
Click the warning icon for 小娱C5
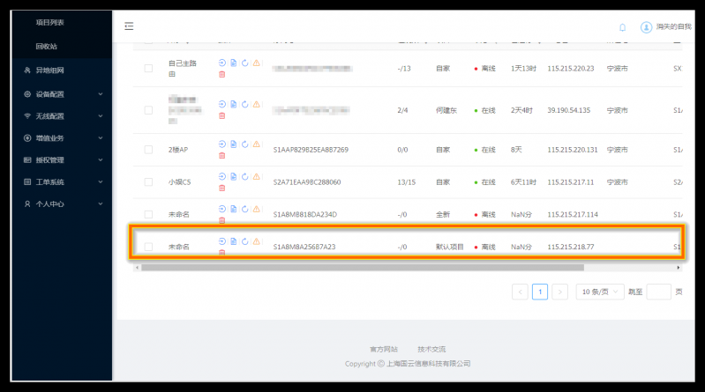point(256,176)
